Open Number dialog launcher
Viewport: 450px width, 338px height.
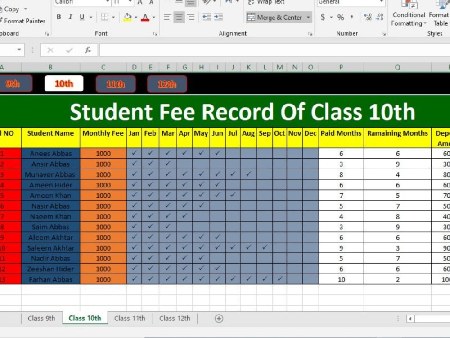point(383,34)
